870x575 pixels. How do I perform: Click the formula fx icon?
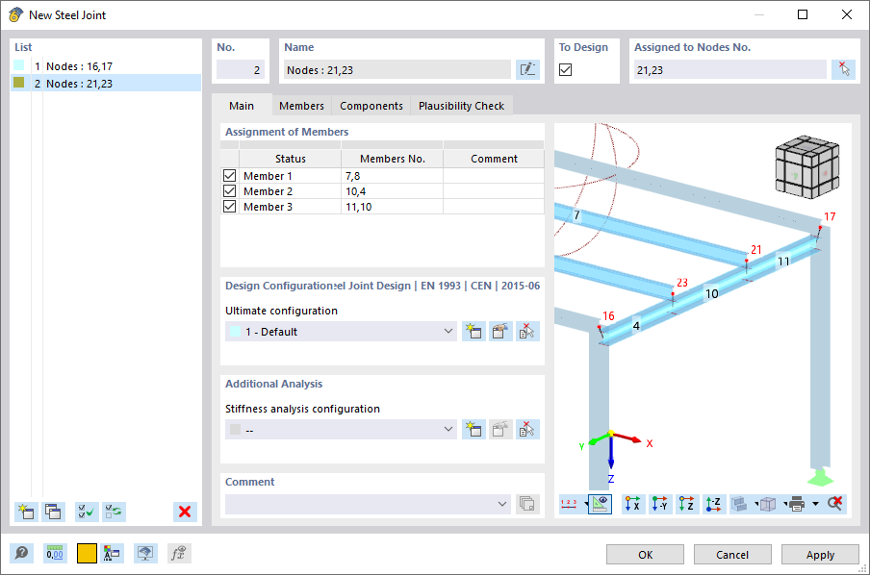click(179, 554)
